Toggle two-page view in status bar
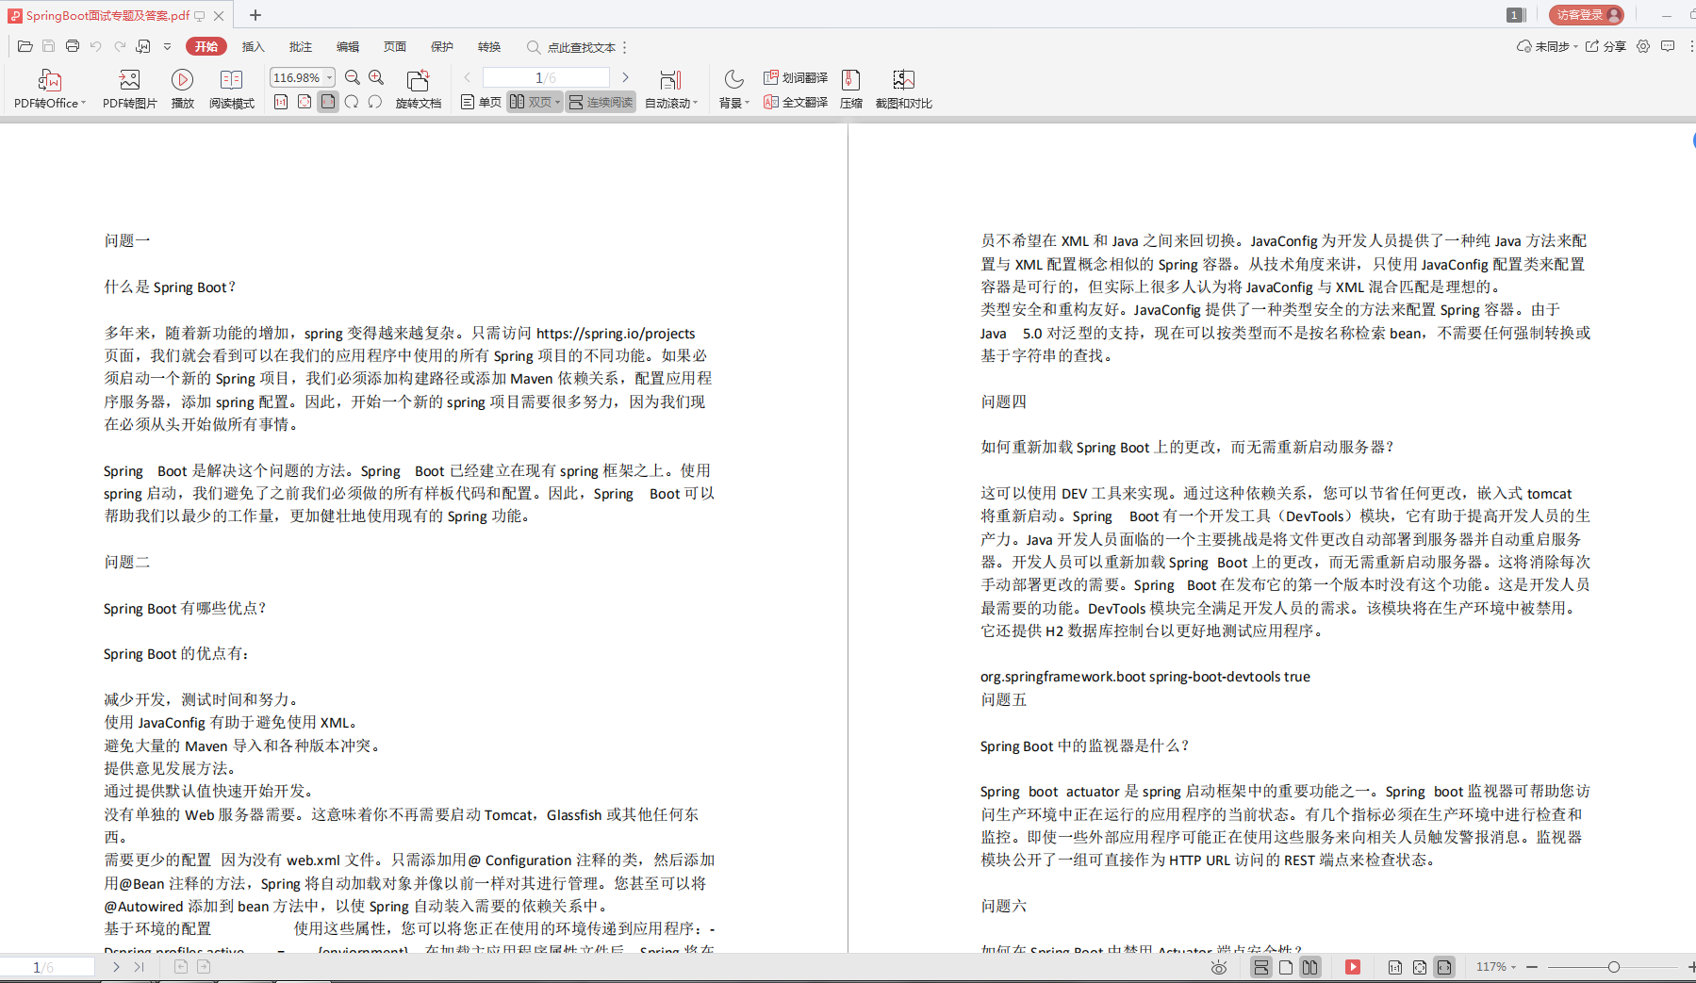The image size is (1696, 983). click(x=1310, y=967)
